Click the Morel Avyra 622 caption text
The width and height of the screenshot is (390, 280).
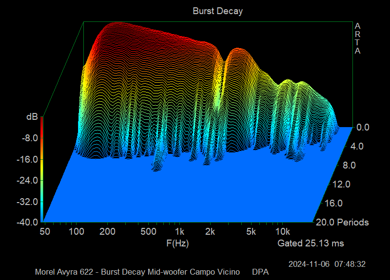[x=137, y=272]
